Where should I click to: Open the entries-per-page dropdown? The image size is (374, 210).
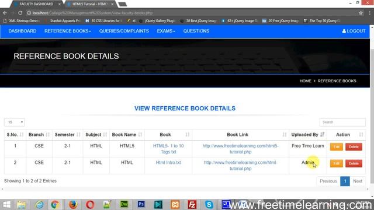tap(14, 122)
